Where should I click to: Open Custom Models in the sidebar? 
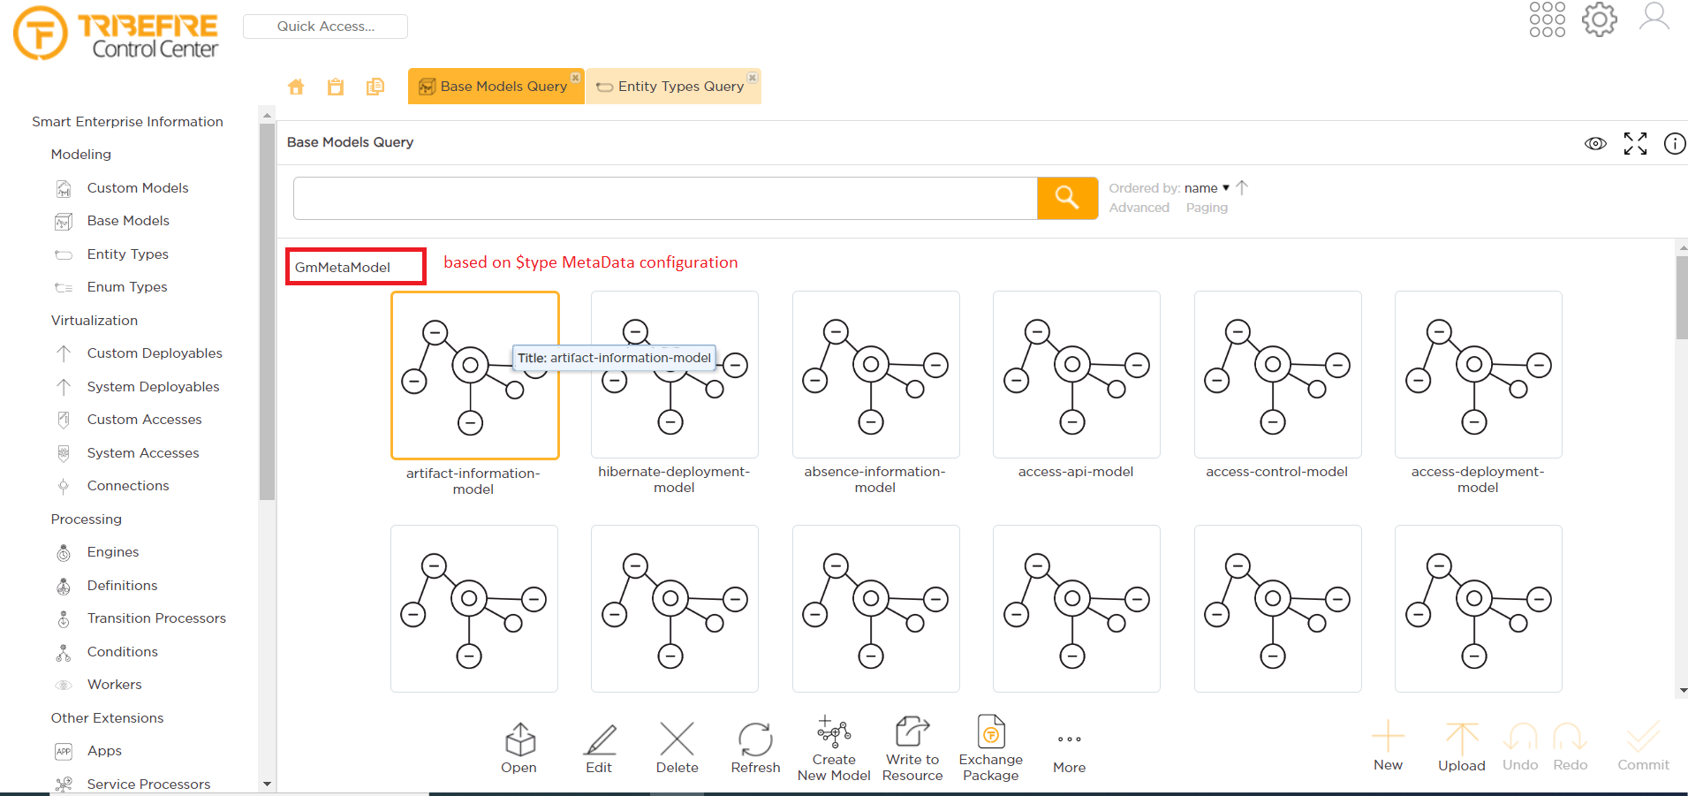click(138, 188)
